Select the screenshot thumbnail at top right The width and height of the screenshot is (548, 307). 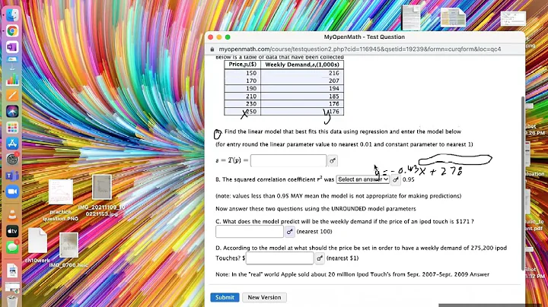(x=513, y=18)
